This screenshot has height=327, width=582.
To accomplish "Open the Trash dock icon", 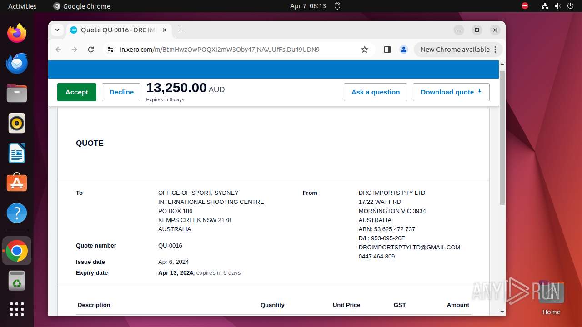I will point(17,281).
